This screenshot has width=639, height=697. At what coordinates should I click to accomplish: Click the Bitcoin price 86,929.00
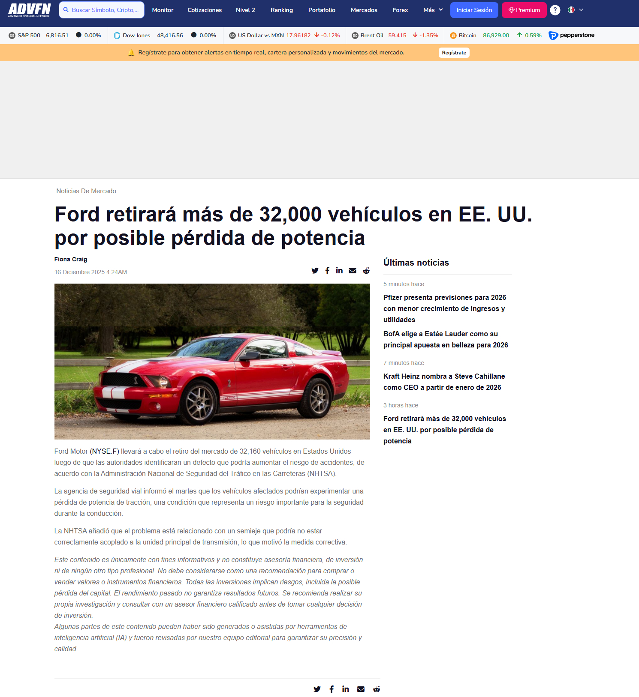tap(496, 36)
